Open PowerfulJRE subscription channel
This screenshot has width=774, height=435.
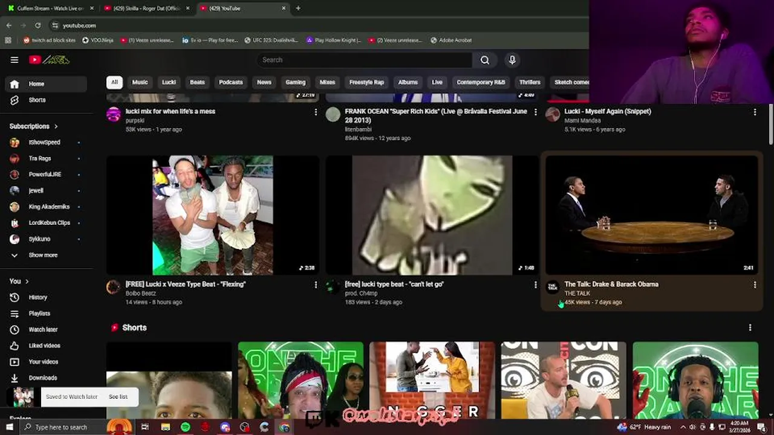coord(46,175)
